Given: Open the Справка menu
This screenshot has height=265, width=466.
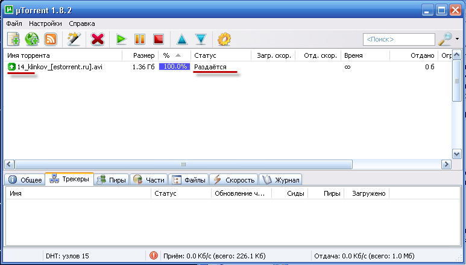Looking at the screenshot, I should pyautogui.click(x=82, y=23).
